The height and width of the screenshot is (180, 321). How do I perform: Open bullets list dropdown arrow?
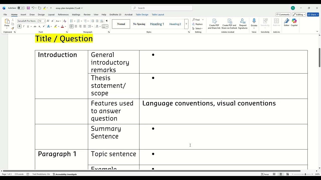click(x=74, y=21)
